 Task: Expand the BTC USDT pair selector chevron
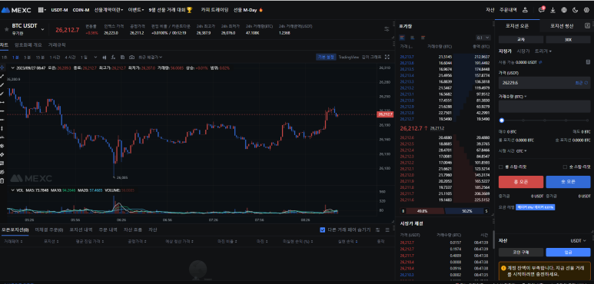[42, 29]
